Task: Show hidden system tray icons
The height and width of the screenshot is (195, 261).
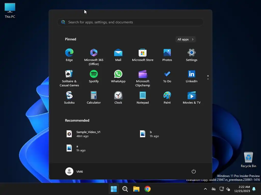Action: pos(205,189)
